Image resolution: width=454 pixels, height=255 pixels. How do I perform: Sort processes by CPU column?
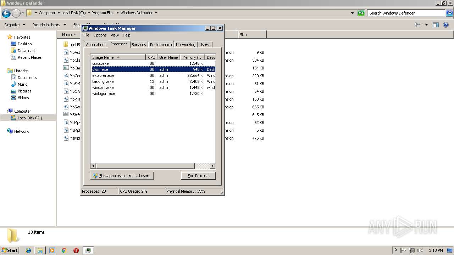(151, 57)
